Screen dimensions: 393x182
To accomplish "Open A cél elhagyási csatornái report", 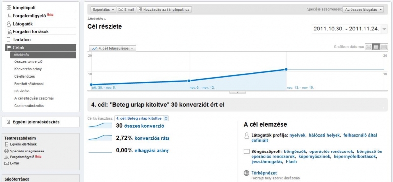I will point(34,98).
